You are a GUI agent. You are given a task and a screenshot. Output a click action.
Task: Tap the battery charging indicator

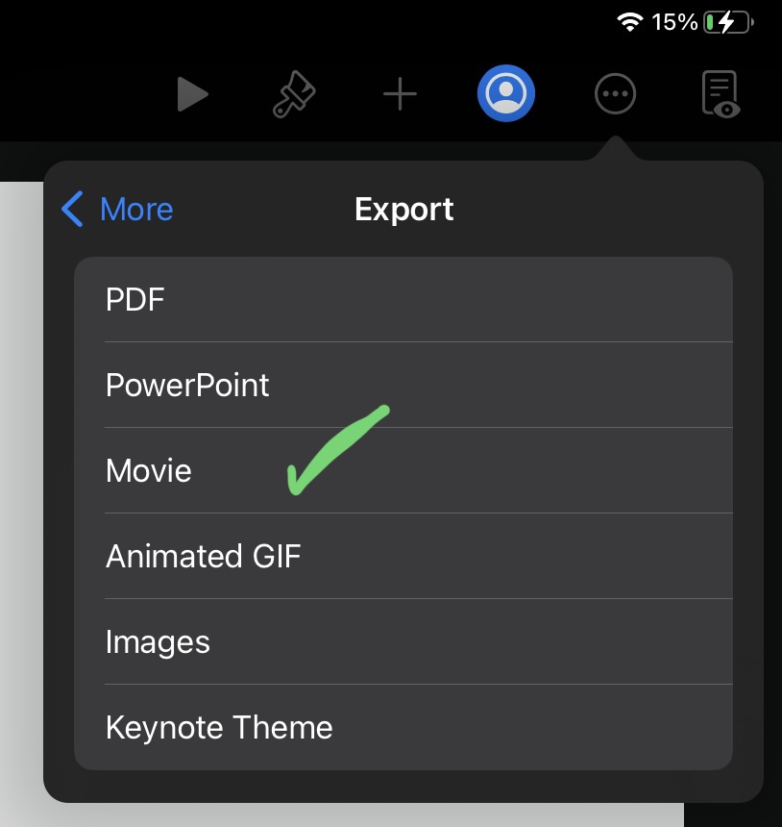729,23
